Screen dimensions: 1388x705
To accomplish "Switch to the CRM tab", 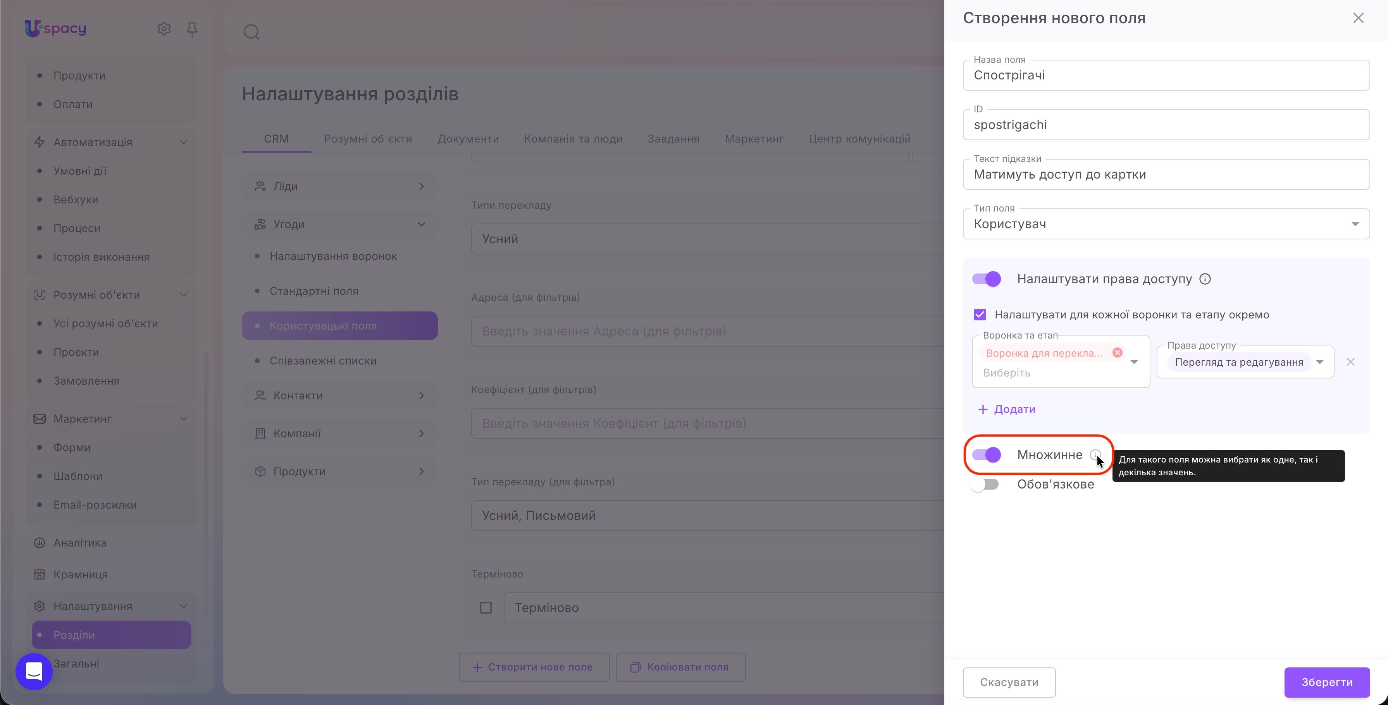I will (x=276, y=139).
